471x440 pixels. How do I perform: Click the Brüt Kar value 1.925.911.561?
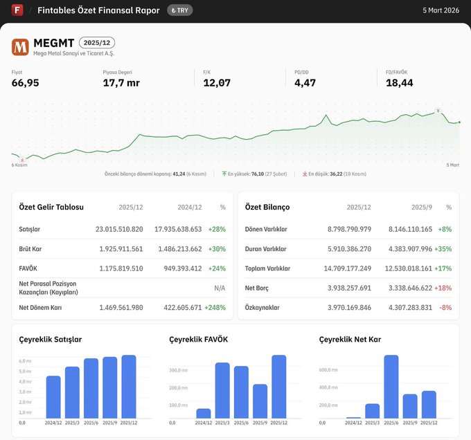click(x=121, y=249)
